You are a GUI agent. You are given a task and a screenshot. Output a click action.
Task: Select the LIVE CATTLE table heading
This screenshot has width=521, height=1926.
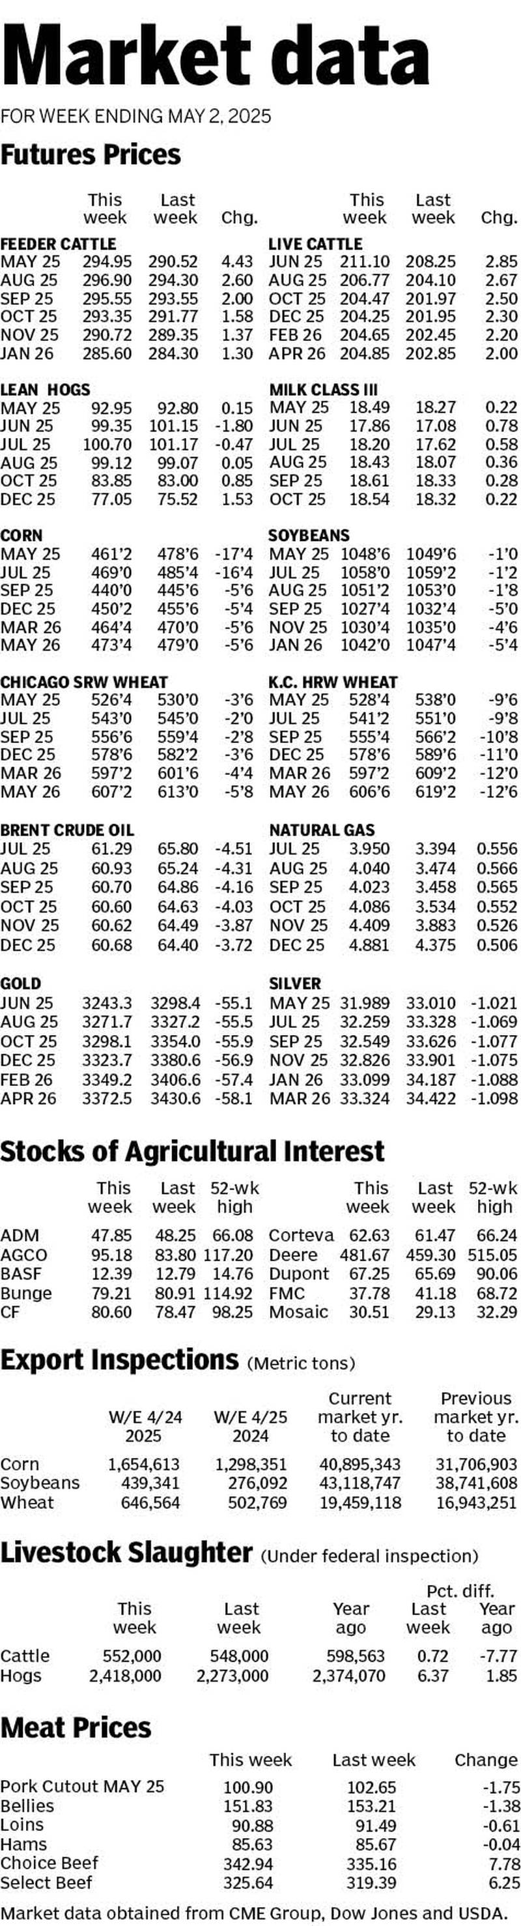click(315, 244)
